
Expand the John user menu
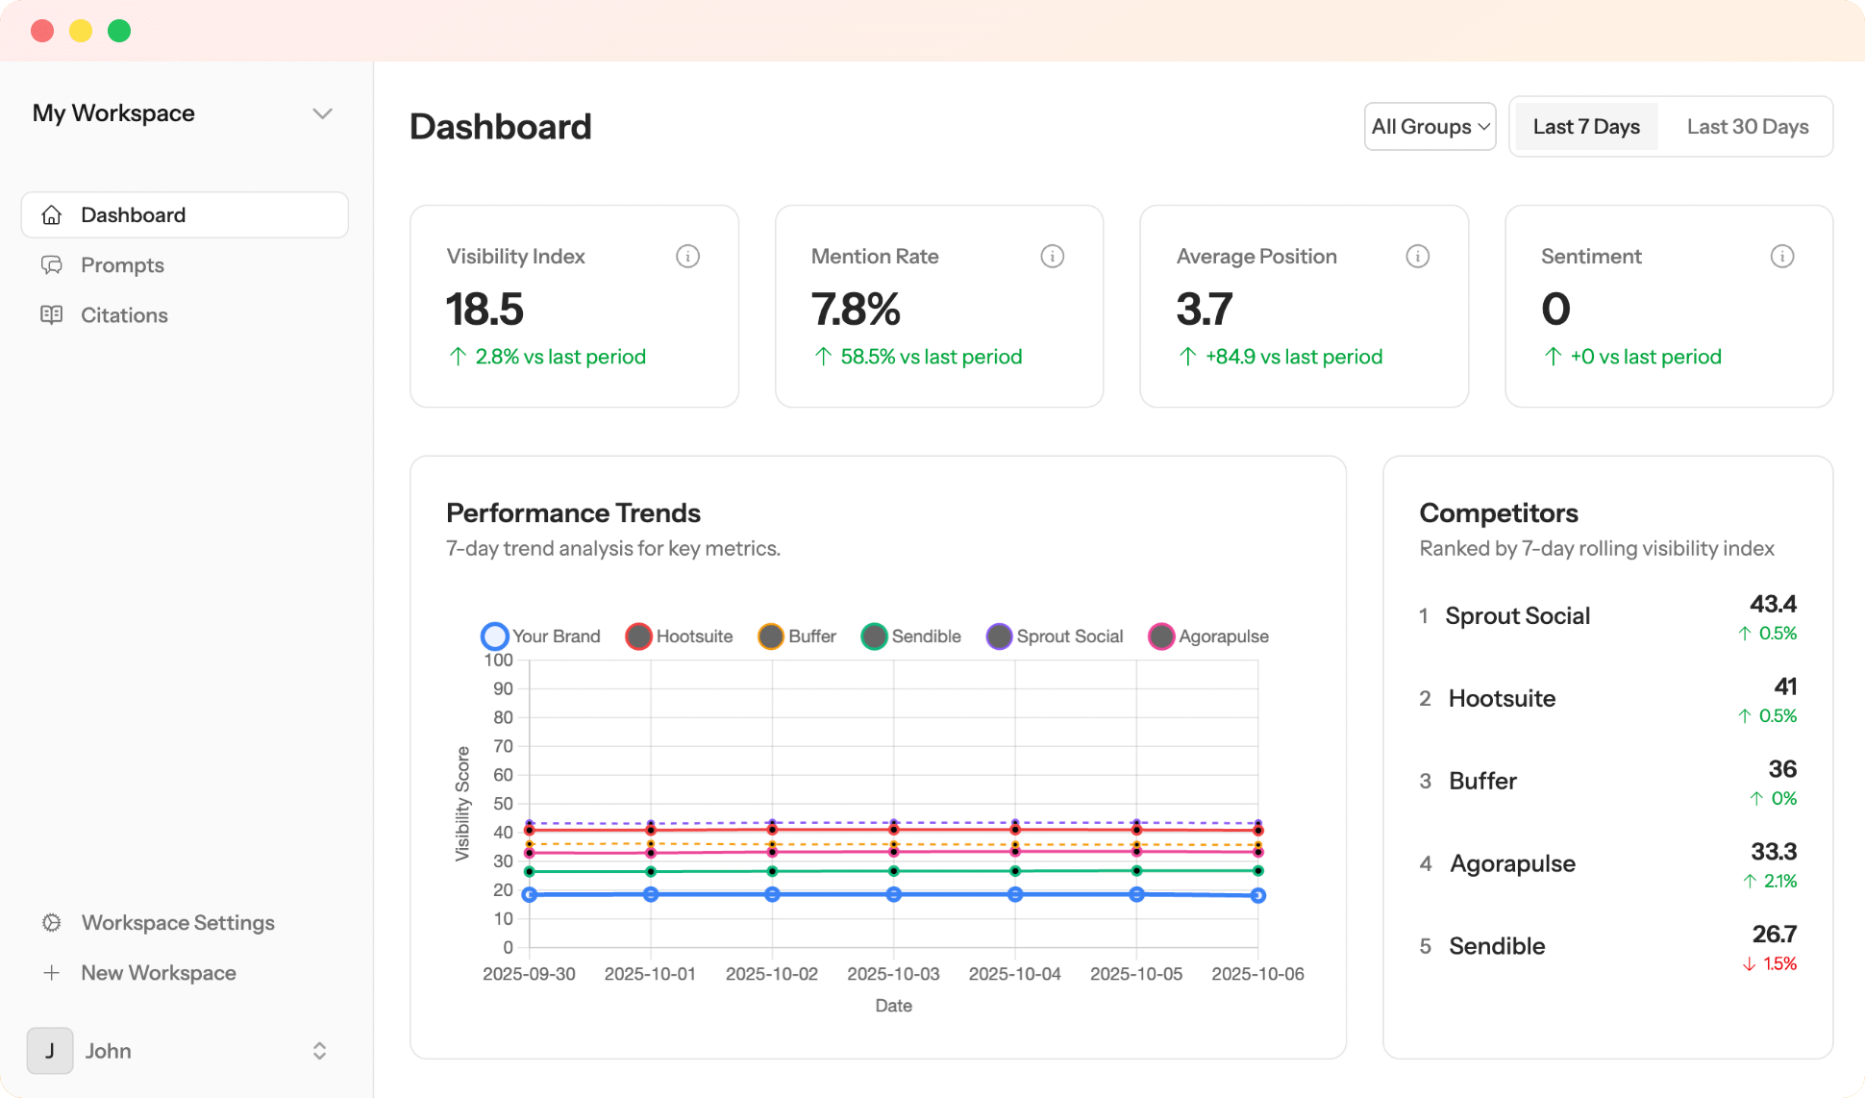(x=319, y=1051)
